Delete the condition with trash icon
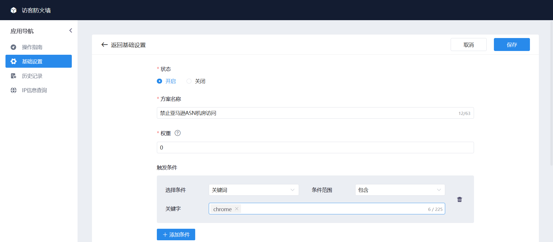The image size is (553, 242). (x=460, y=199)
